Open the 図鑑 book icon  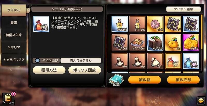116,80
